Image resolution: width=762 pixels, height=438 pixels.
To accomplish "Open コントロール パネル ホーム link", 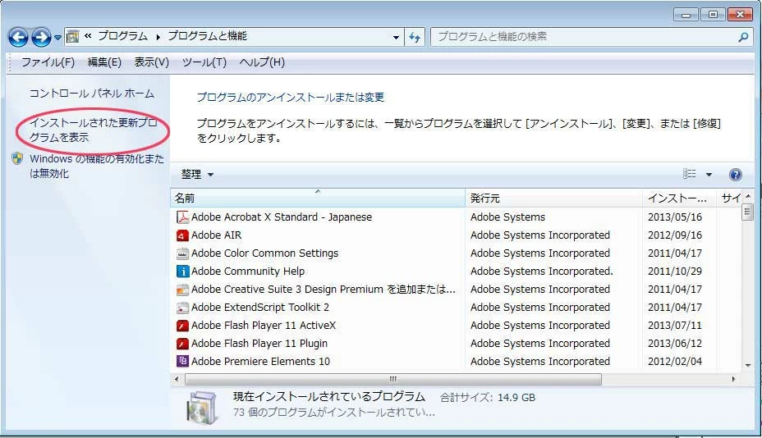I will [92, 94].
